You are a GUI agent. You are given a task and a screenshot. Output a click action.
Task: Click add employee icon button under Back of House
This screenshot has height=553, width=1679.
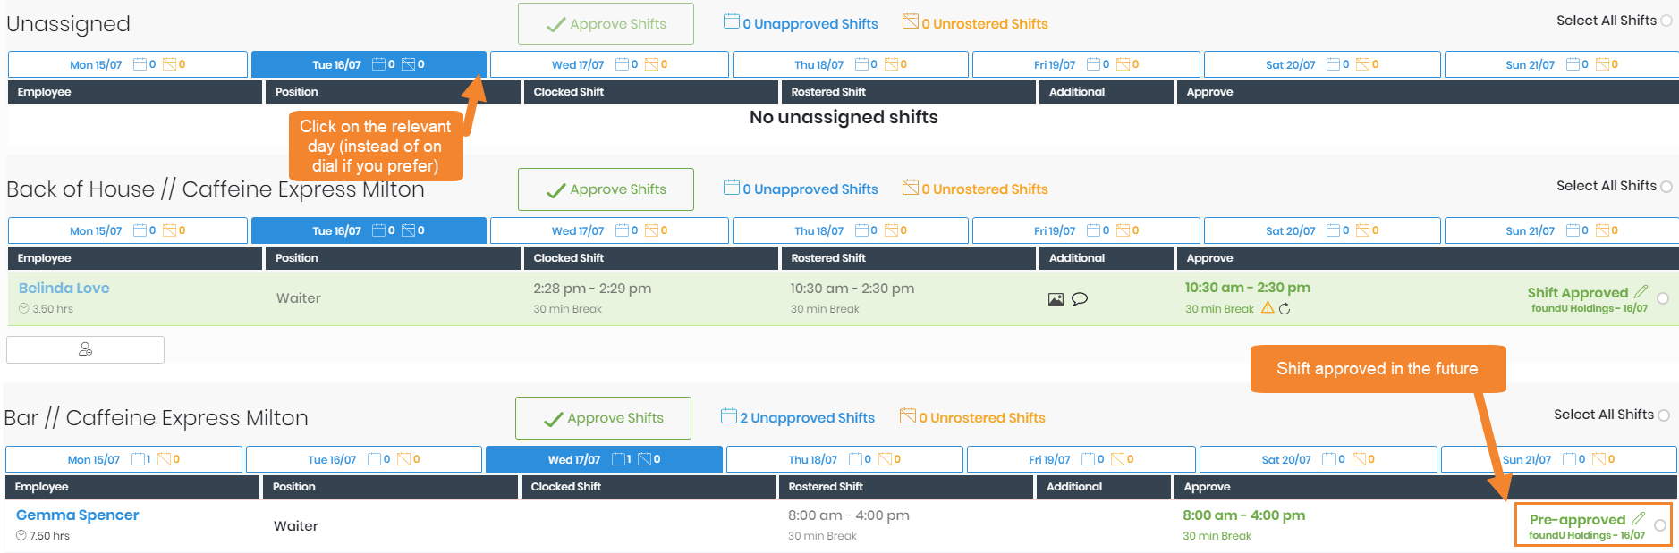pos(85,349)
